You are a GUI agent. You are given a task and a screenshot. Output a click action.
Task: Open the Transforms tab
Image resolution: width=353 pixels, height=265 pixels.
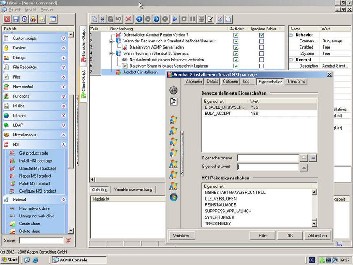[x=296, y=82]
